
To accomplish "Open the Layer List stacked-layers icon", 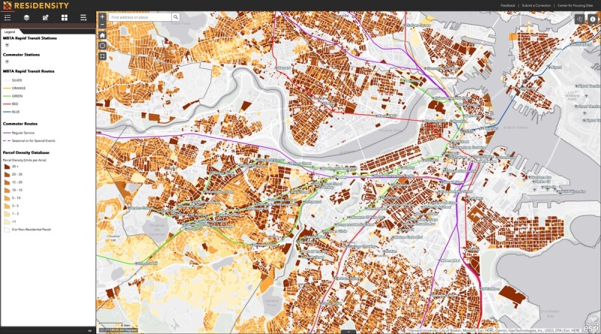I will (26, 17).
